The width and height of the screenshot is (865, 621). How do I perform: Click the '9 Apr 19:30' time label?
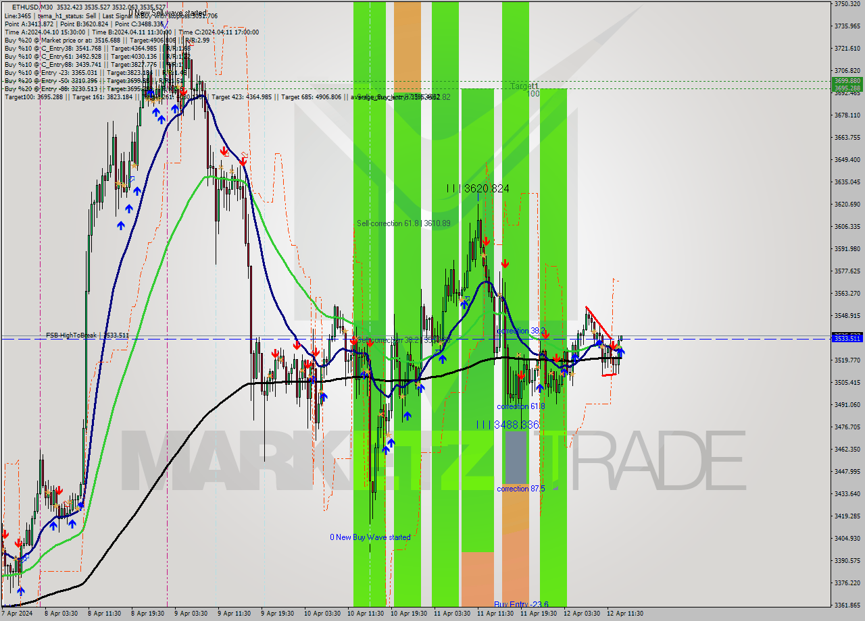[278, 614]
